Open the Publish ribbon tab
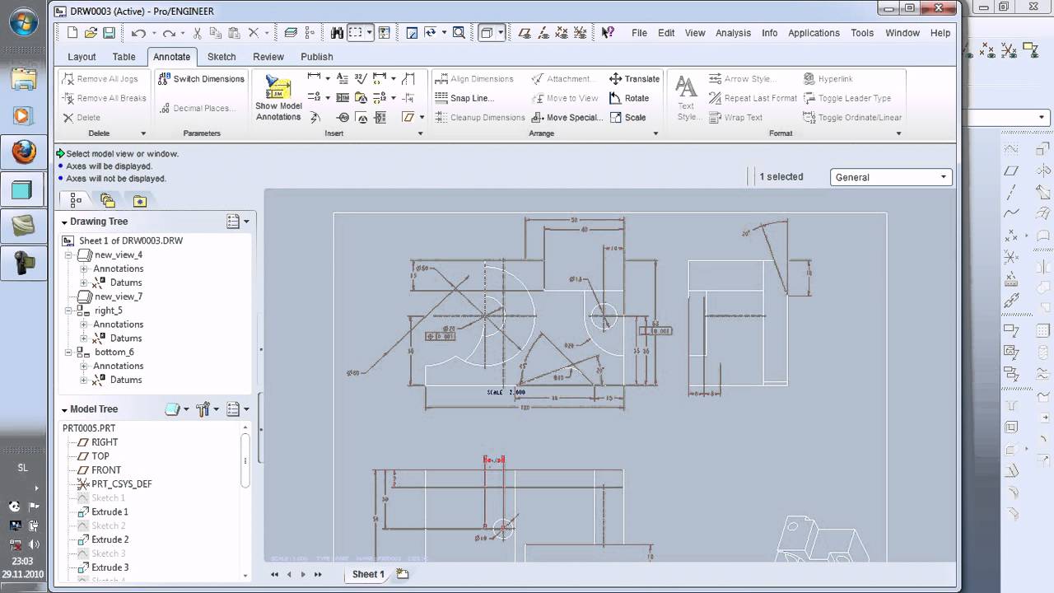Image resolution: width=1054 pixels, height=593 pixels. click(317, 57)
